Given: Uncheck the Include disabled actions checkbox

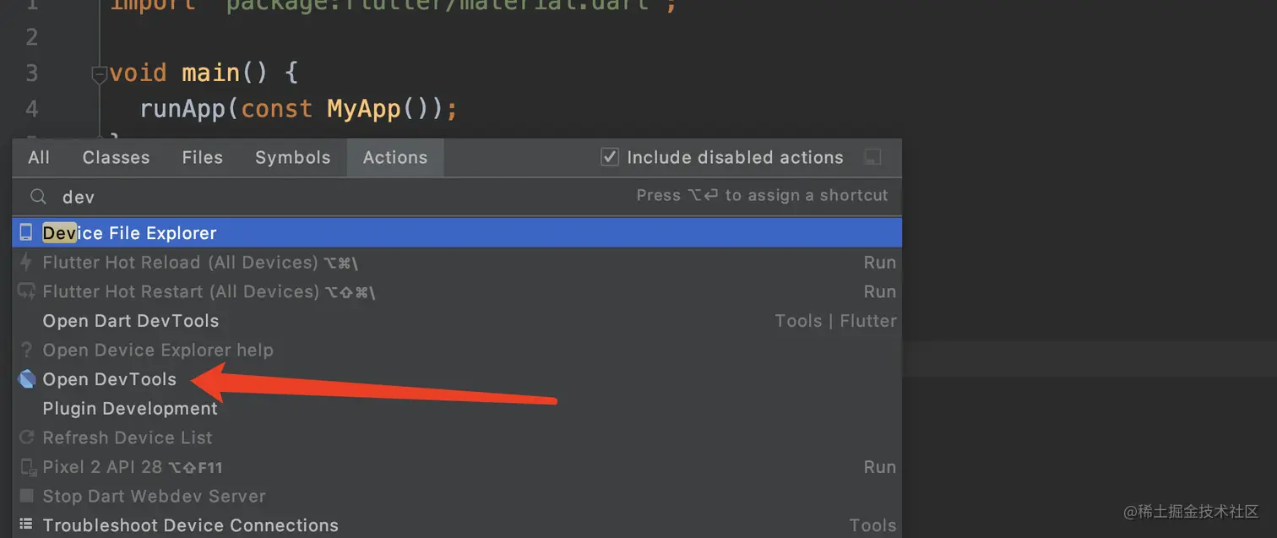Looking at the screenshot, I should click(610, 157).
